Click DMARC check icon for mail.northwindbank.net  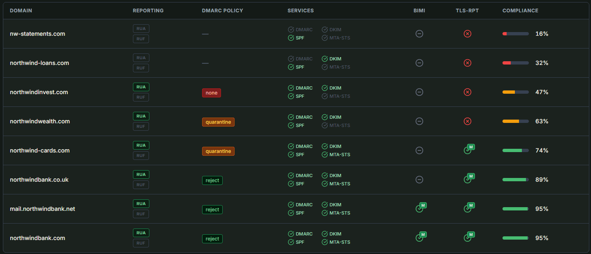291,205
